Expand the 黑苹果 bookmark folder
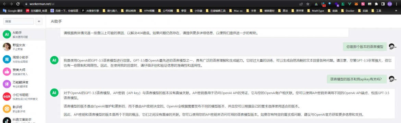401x123 pixels. point(298,11)
